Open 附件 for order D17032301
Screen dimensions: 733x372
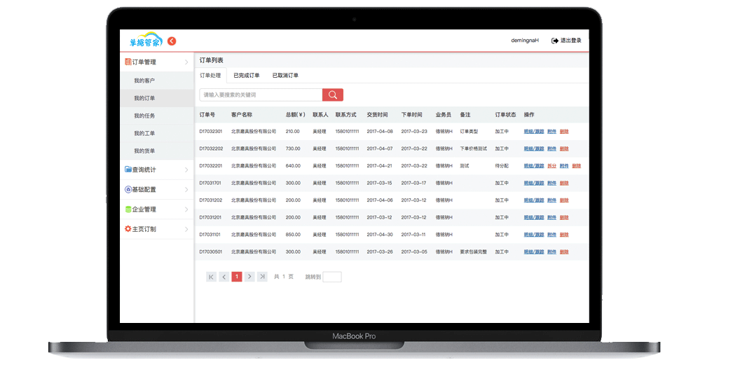552,132
